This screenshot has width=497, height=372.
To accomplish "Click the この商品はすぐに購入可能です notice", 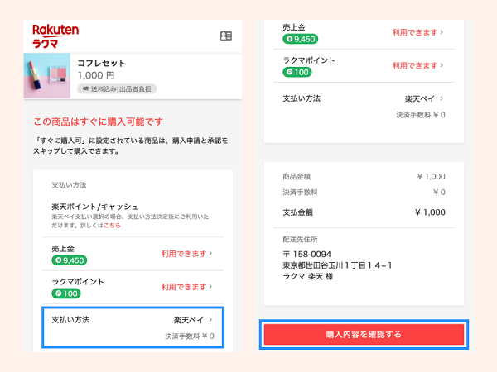I will 99,122.
